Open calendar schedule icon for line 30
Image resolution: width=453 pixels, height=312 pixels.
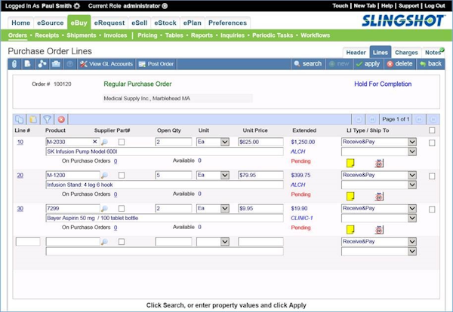click(x=379, y=230)
